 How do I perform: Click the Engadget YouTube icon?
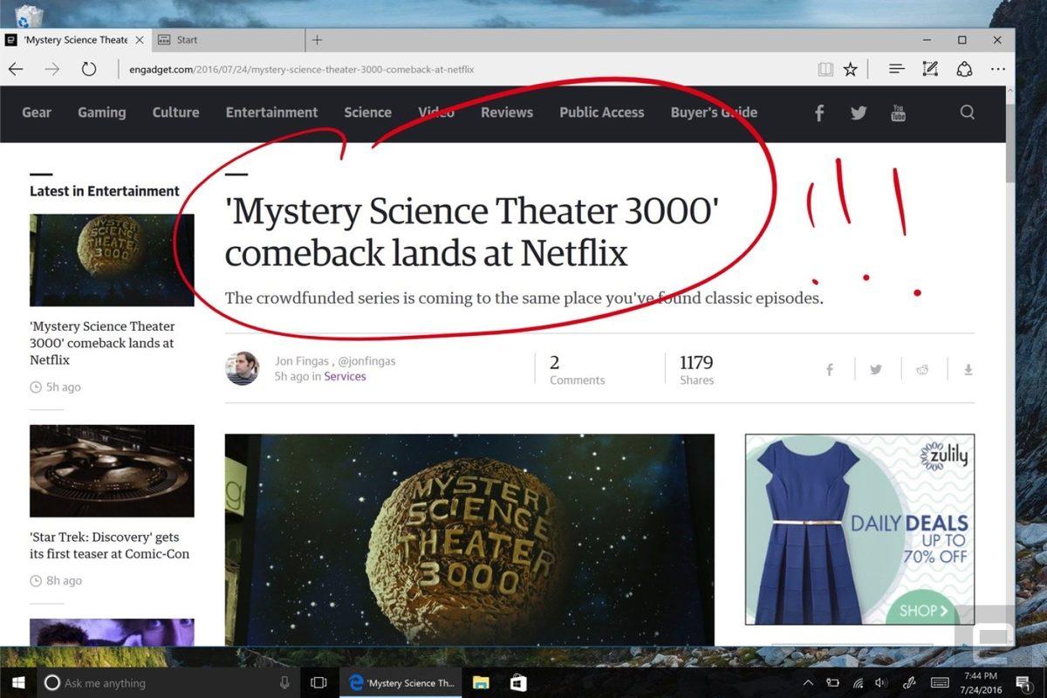coord(898,112)
